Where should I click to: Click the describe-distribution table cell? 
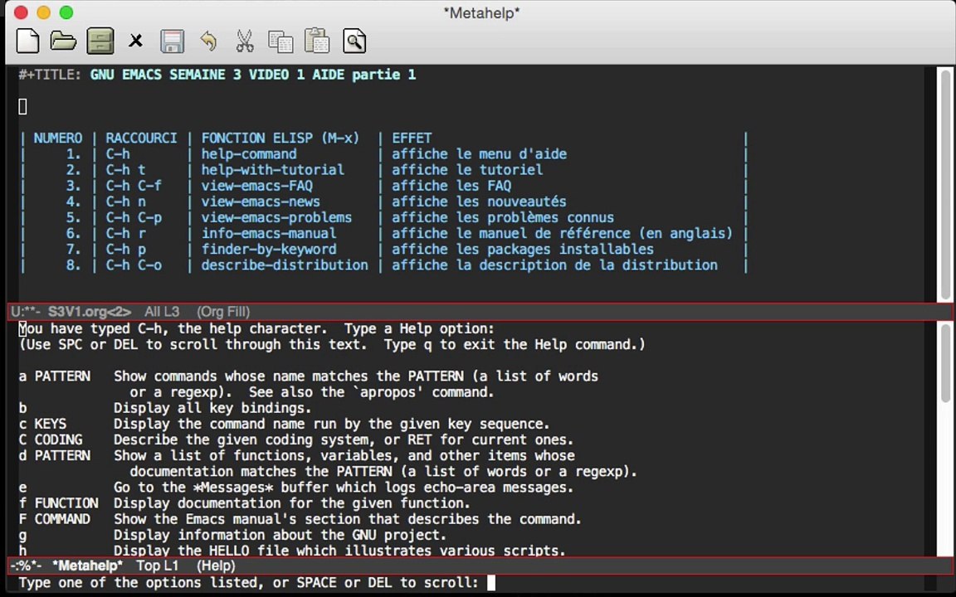click(285, 265)
